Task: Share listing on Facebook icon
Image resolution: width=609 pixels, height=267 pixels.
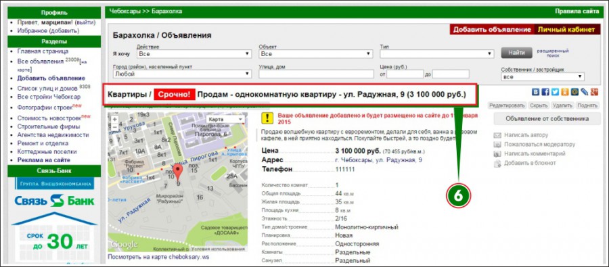Action: pos(545,92)
